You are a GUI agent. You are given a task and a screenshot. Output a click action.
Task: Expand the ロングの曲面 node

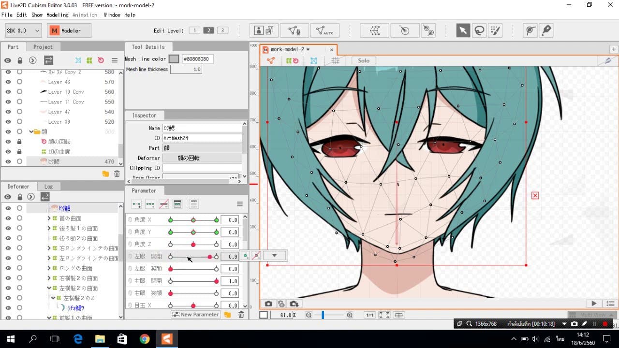click(49, 268)
